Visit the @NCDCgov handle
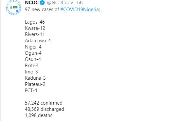 pyautogui.click(x=60, y=3)
